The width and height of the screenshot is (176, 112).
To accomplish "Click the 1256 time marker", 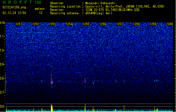I will [103, 24].
